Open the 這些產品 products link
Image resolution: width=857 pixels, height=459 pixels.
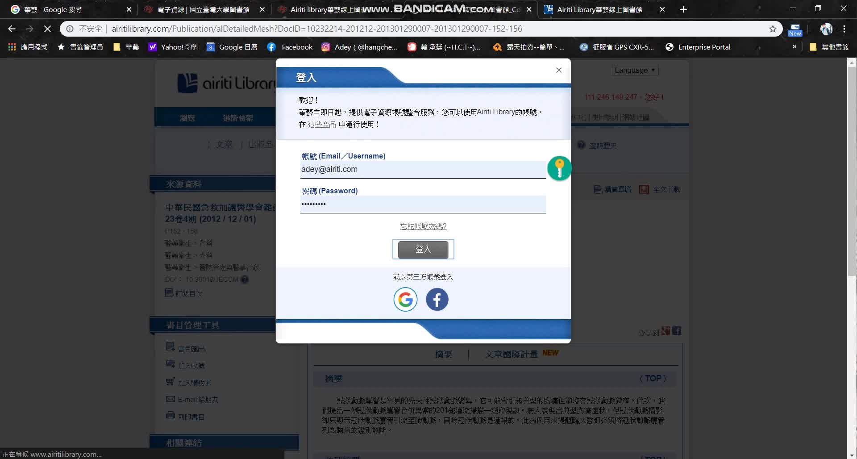[322, 124]
